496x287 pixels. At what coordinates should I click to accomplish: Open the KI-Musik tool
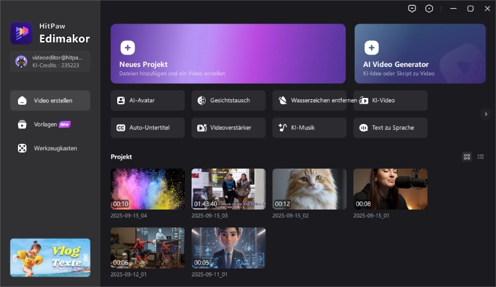tap(309, 128)
